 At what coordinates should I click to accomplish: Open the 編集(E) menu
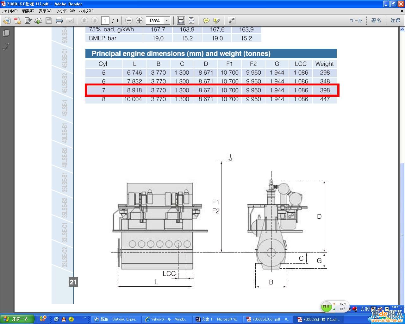click(x=28, y=11)
